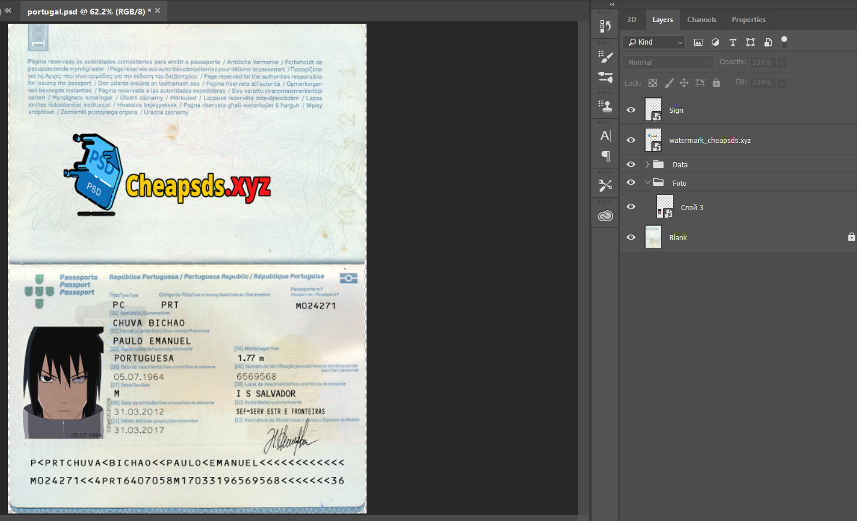Screen dimensions: 857x521
Task: Select the Слой 3 layer thumbnail
Action: click(665, 207)
